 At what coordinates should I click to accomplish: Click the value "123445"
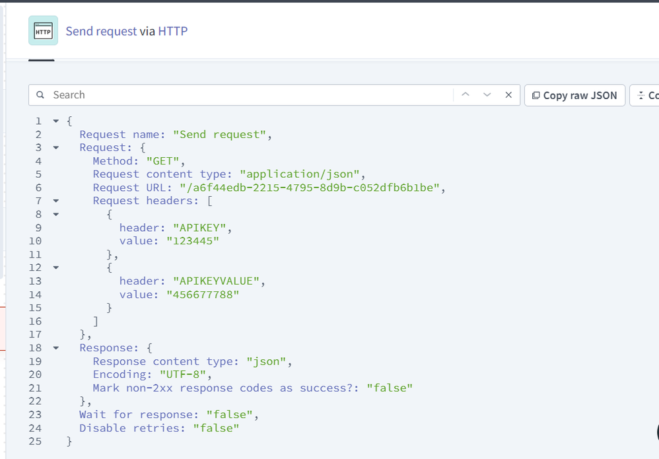(193, 241)
